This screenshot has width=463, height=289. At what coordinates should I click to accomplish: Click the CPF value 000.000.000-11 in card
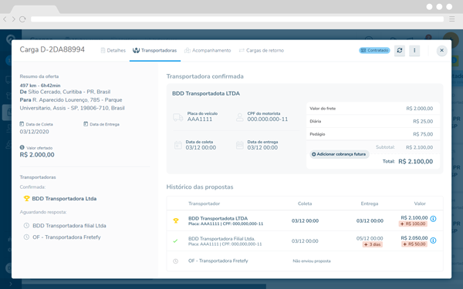(x=268, y=119)
